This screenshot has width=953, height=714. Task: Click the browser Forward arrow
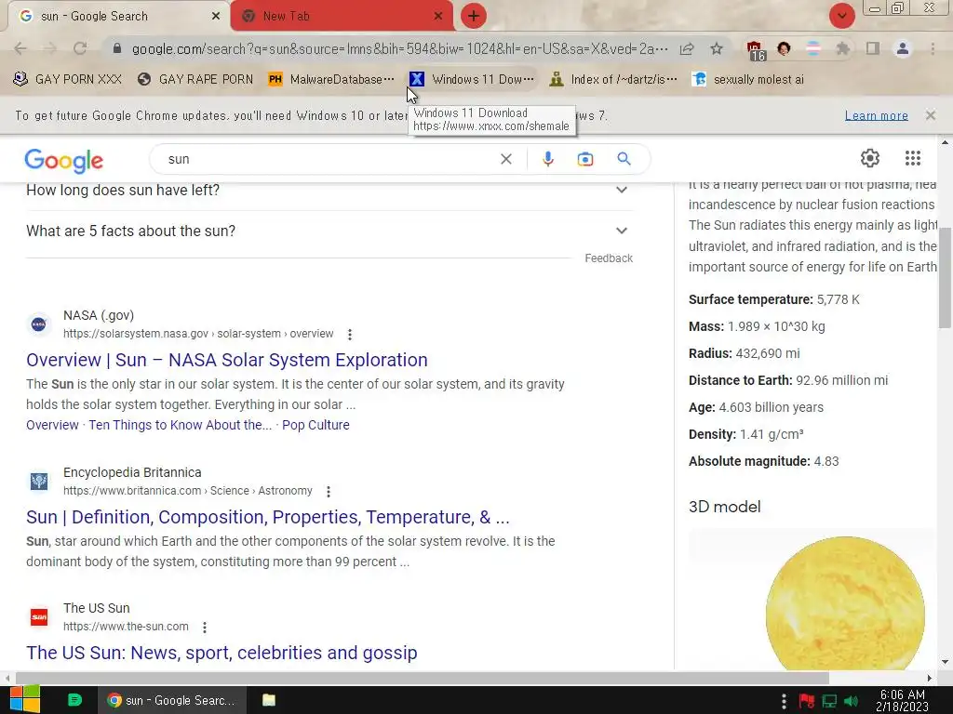click(50, 48)
